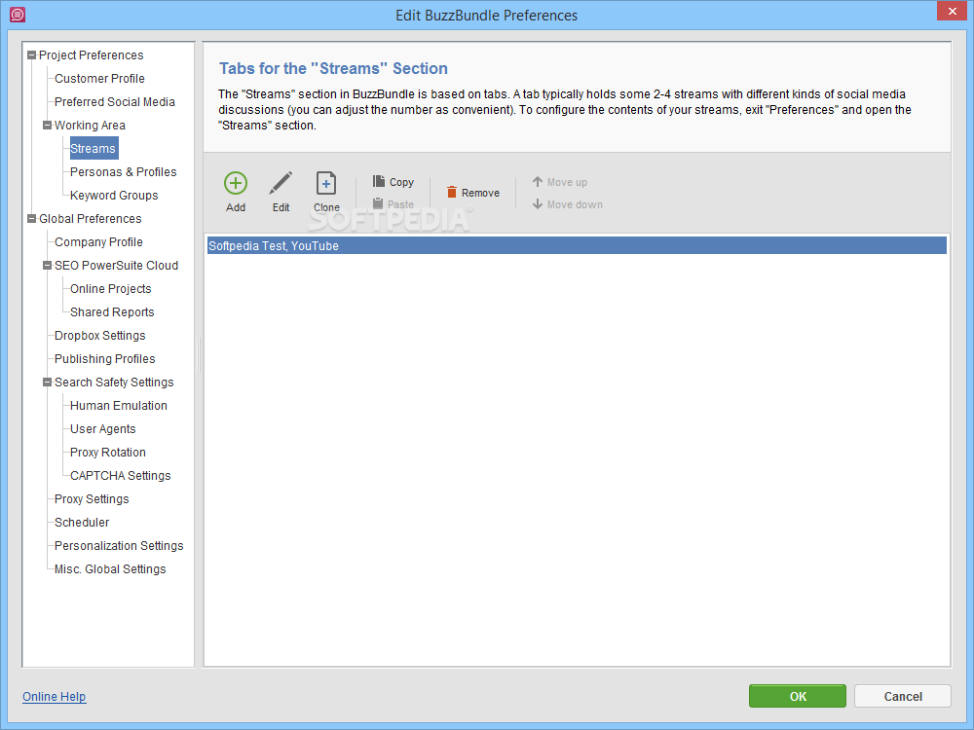
Task: Open User Agents settings
Action: [102, 429]
